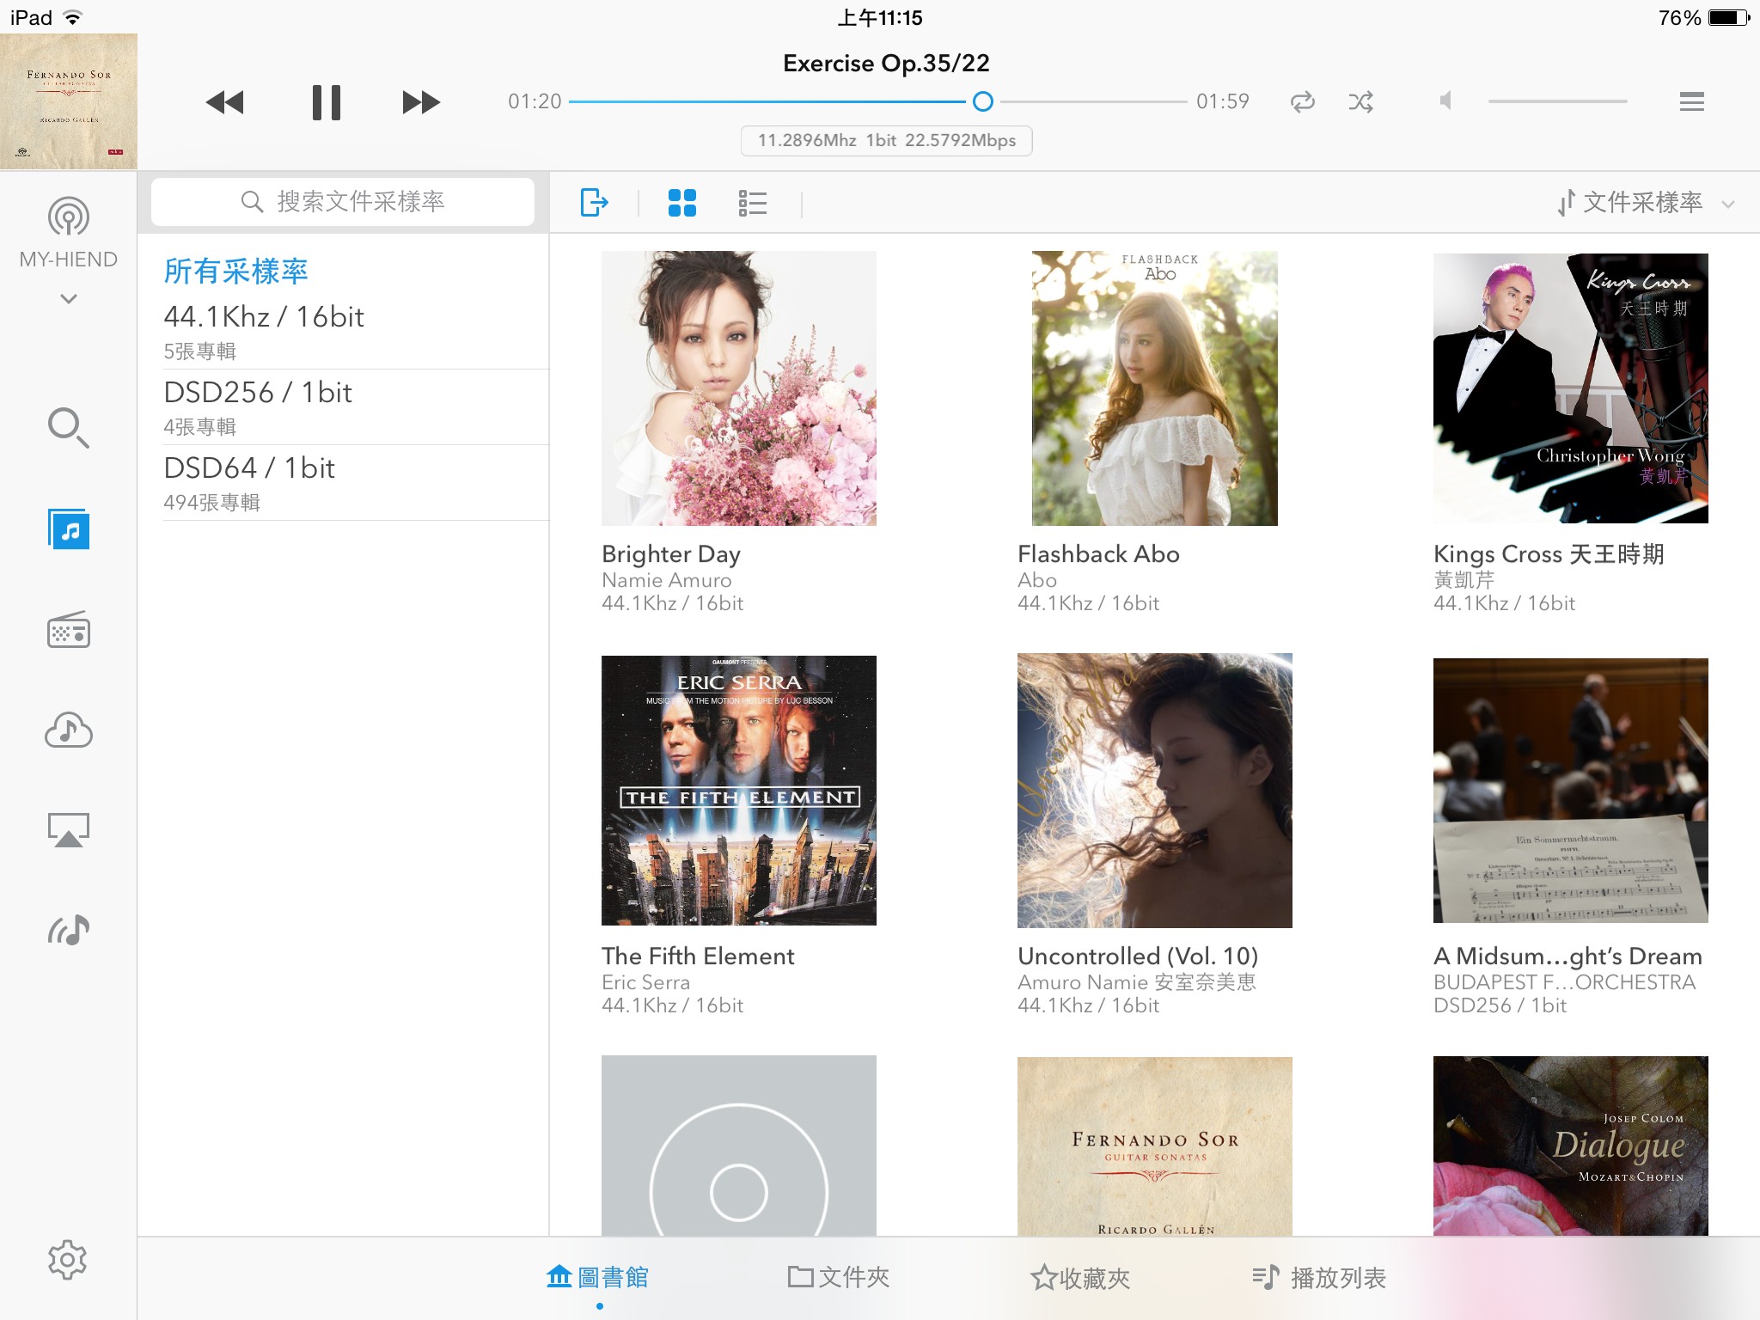1760x1320 pixels.
Task: Open the search magnifier in sidebar
Action: (69, 428)
